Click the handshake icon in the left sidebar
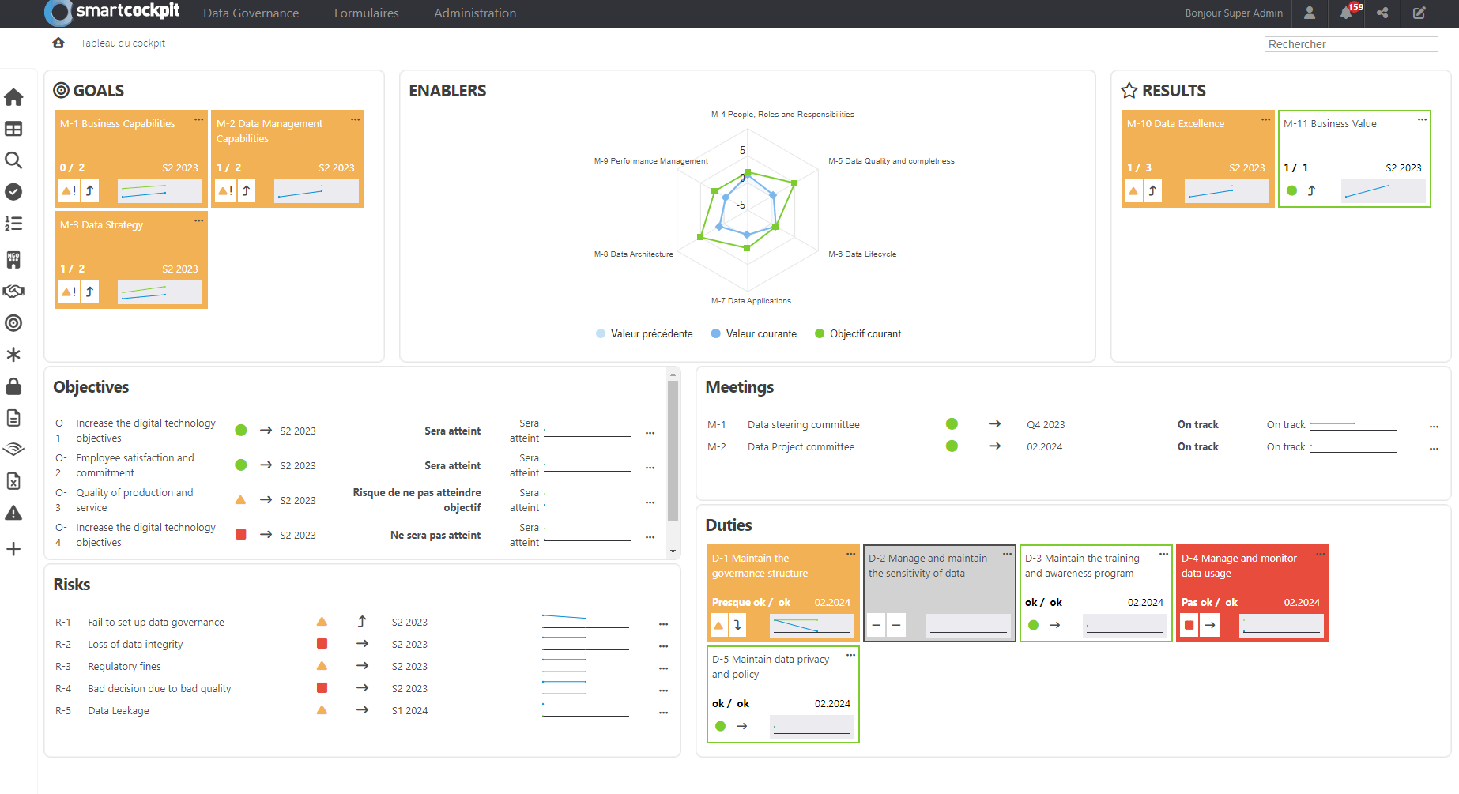The height and width of the screenshot is (794, 1459). coord(13,291)
